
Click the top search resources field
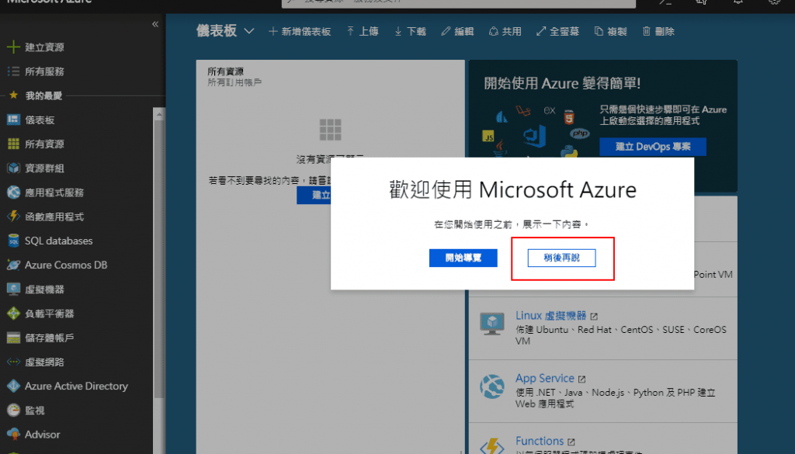pyautogui.click(x=458, y=2)
